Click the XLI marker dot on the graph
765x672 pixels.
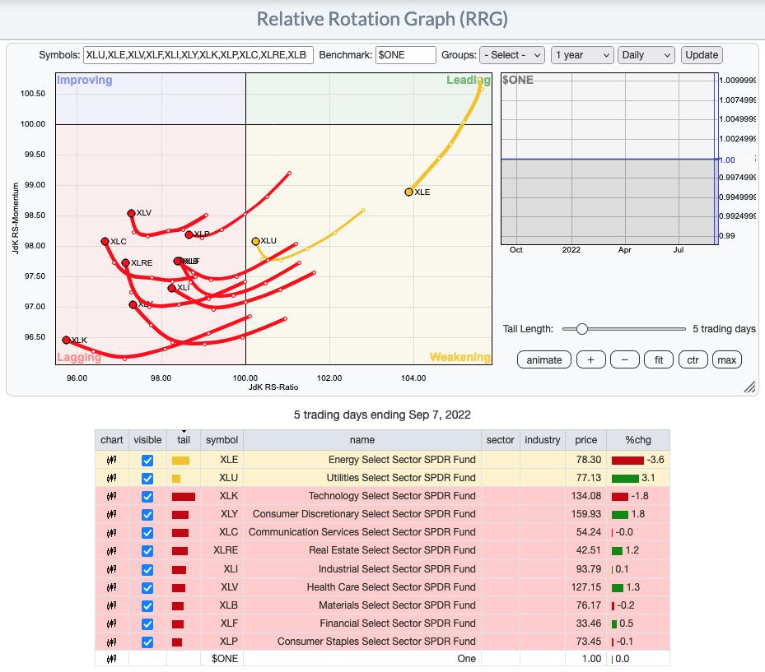point(172,288)
